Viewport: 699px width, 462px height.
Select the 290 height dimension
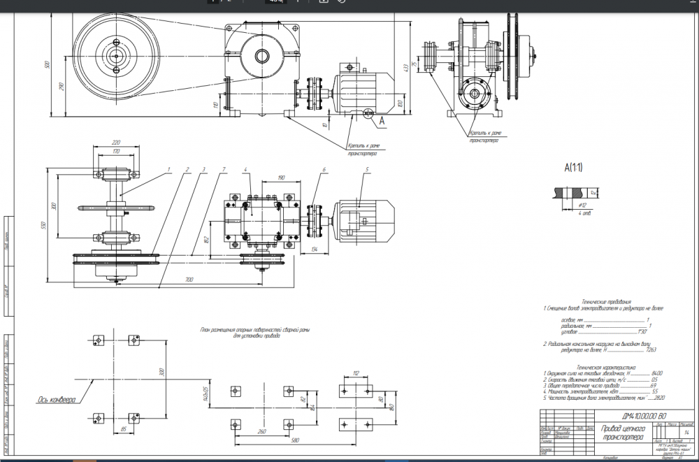pyautogui.click(x=62, y=86)
